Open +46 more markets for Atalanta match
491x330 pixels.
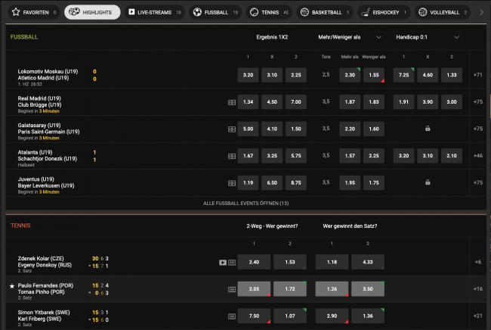coord(477,155)
